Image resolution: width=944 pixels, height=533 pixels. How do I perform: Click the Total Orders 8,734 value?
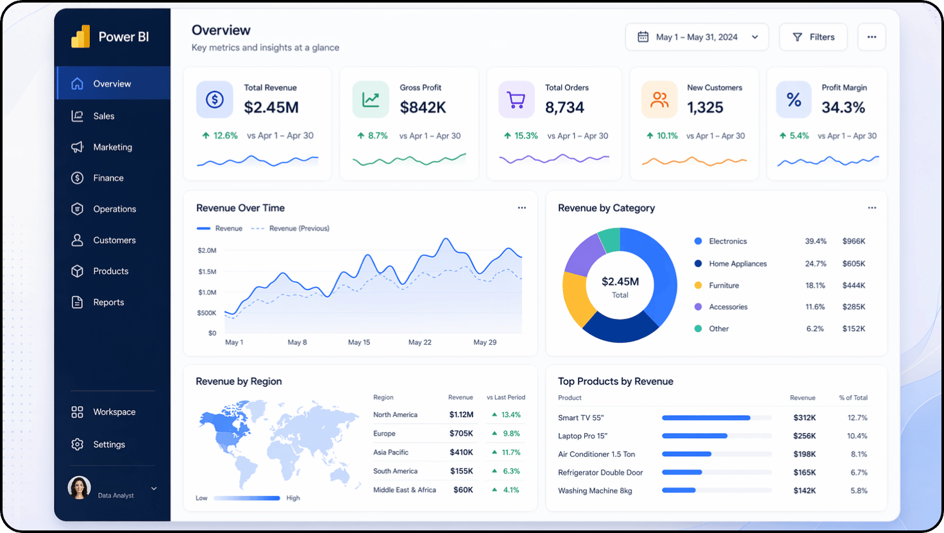coord(564,108)
